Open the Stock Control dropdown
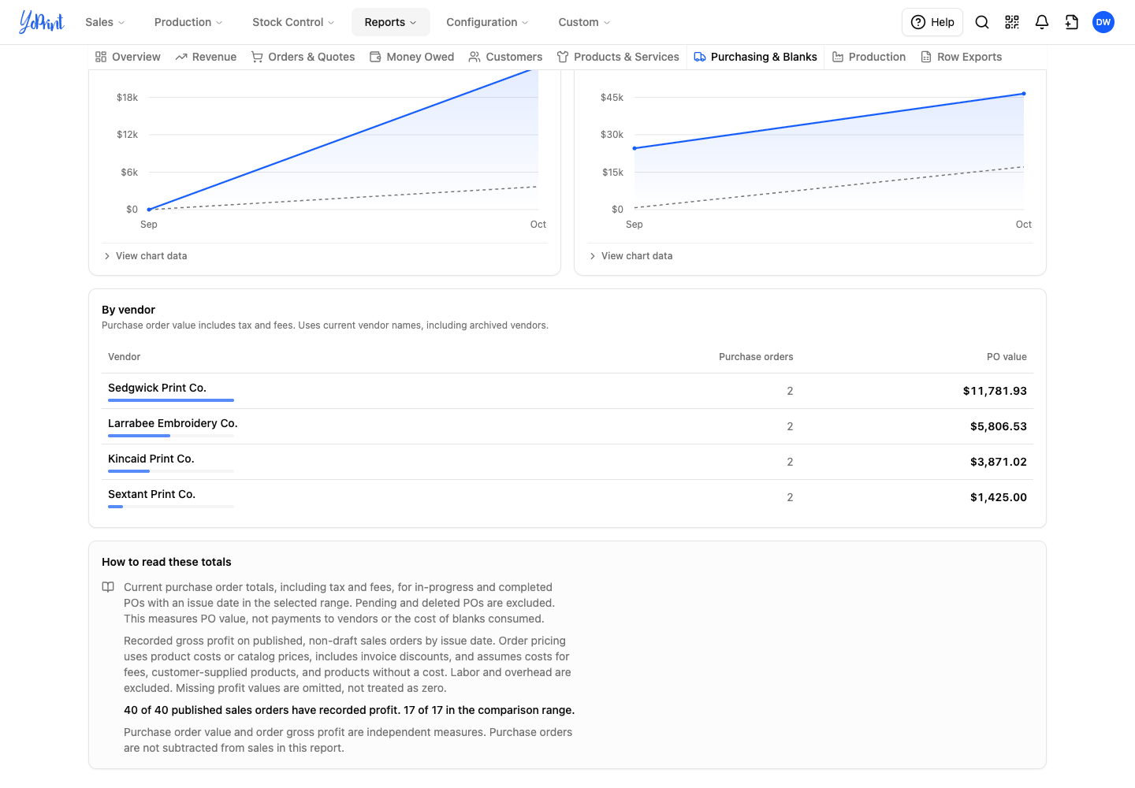 [293, 22]
